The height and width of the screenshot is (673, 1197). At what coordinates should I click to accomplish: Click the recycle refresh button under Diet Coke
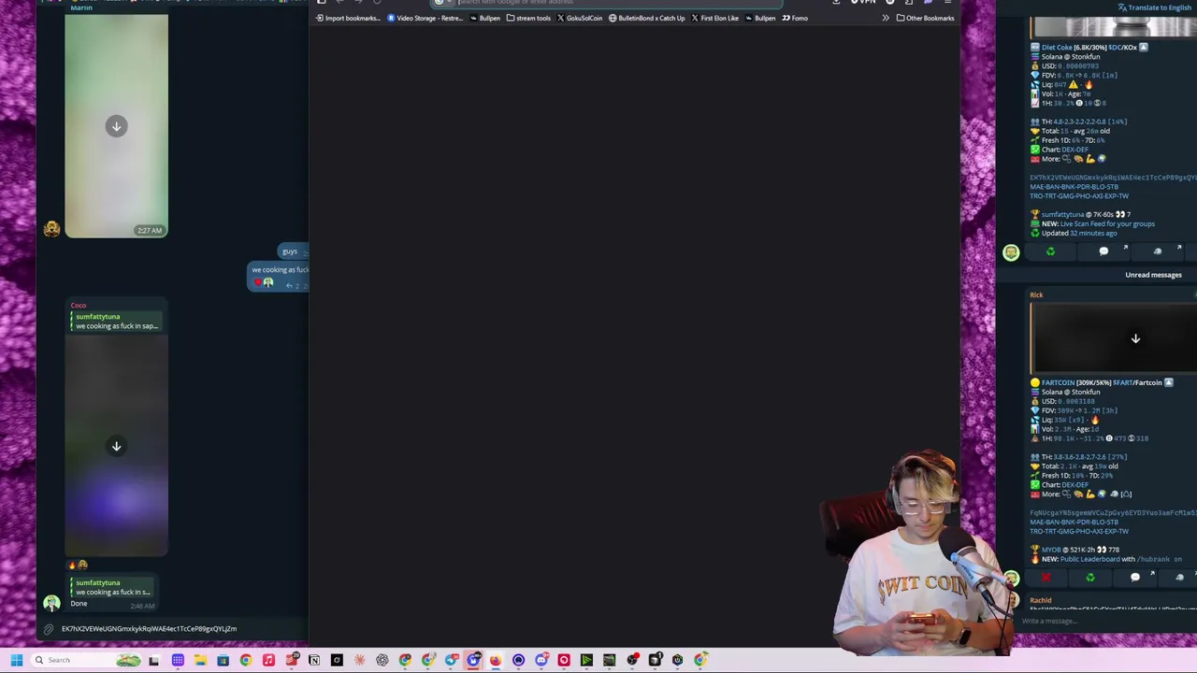1050,251
